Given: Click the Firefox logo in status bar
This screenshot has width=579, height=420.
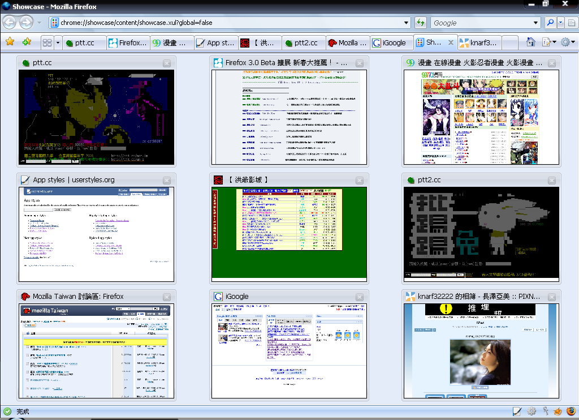Looking at the screenshot, I should pyautogui.click(x=571, y=412).
